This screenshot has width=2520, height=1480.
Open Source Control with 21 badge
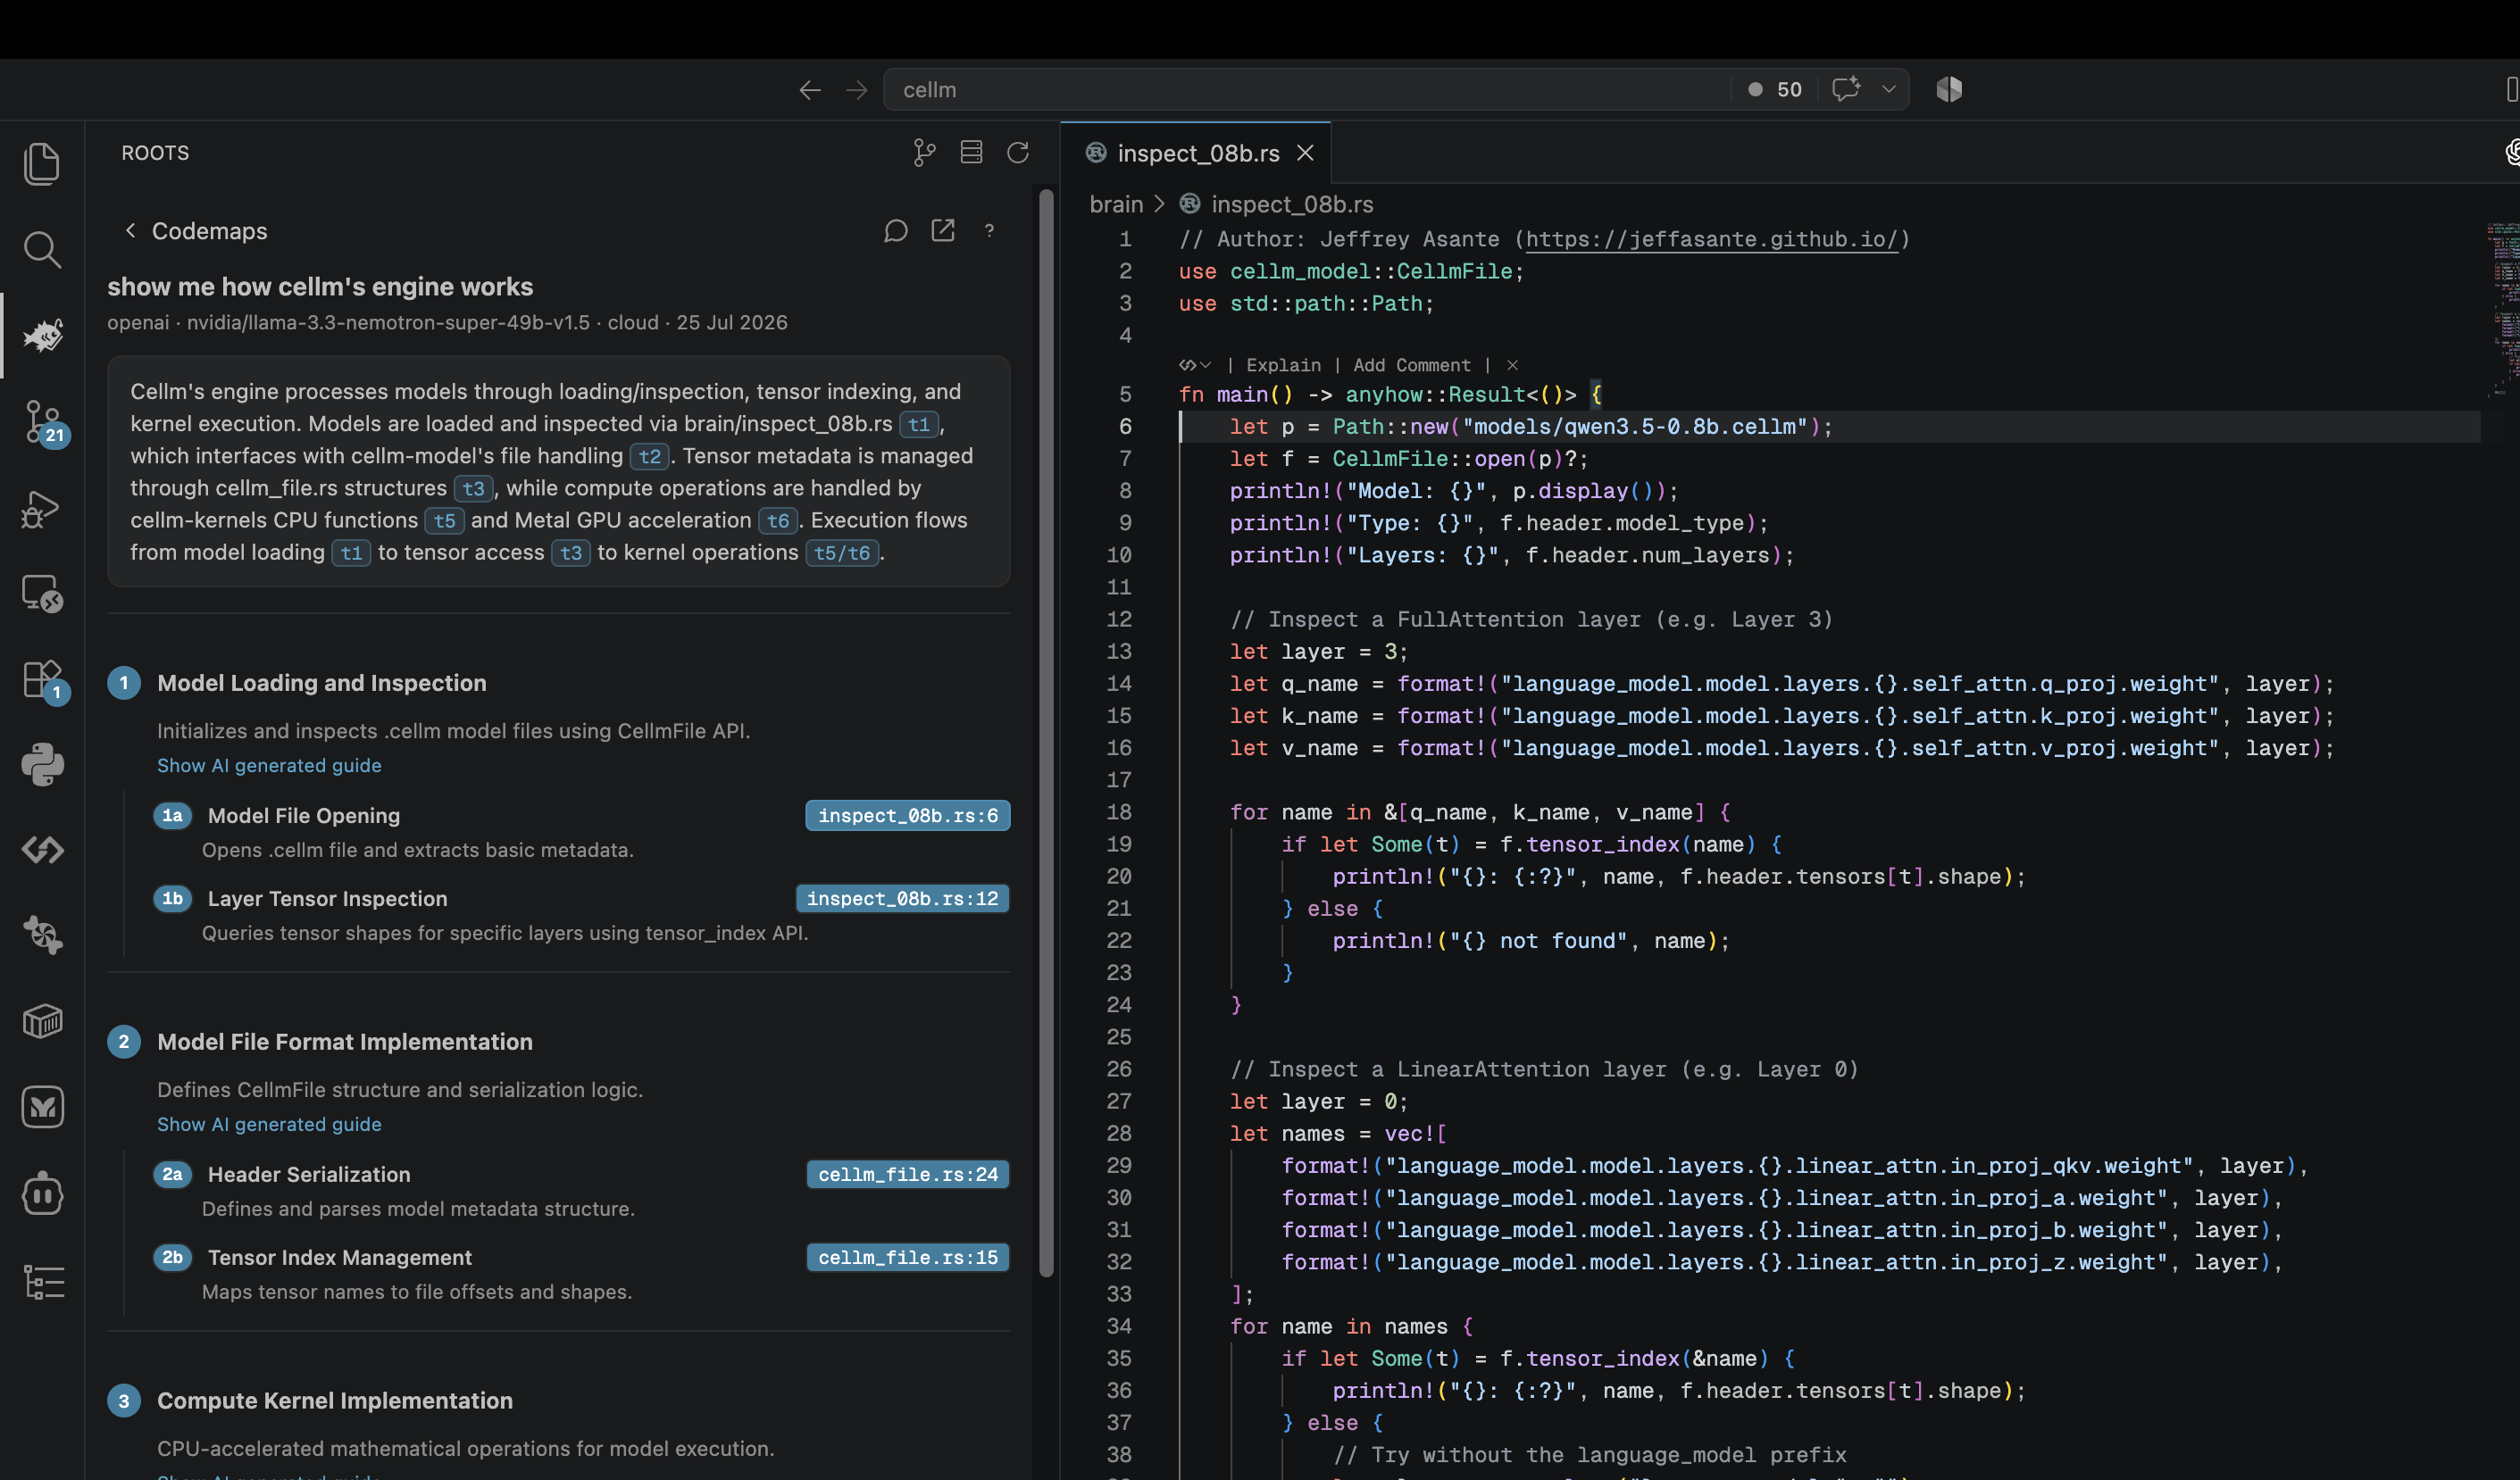44,423
